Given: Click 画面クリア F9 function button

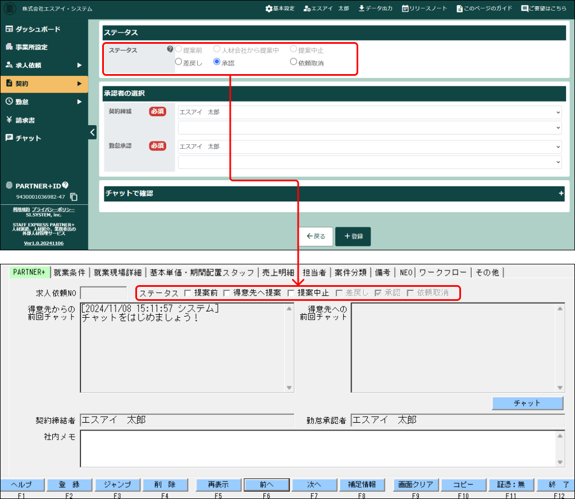Looking at the screenshot, I should coord(416,485).
